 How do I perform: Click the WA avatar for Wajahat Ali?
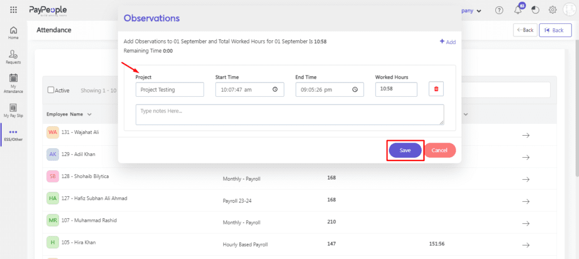click(x=53, y=132)
